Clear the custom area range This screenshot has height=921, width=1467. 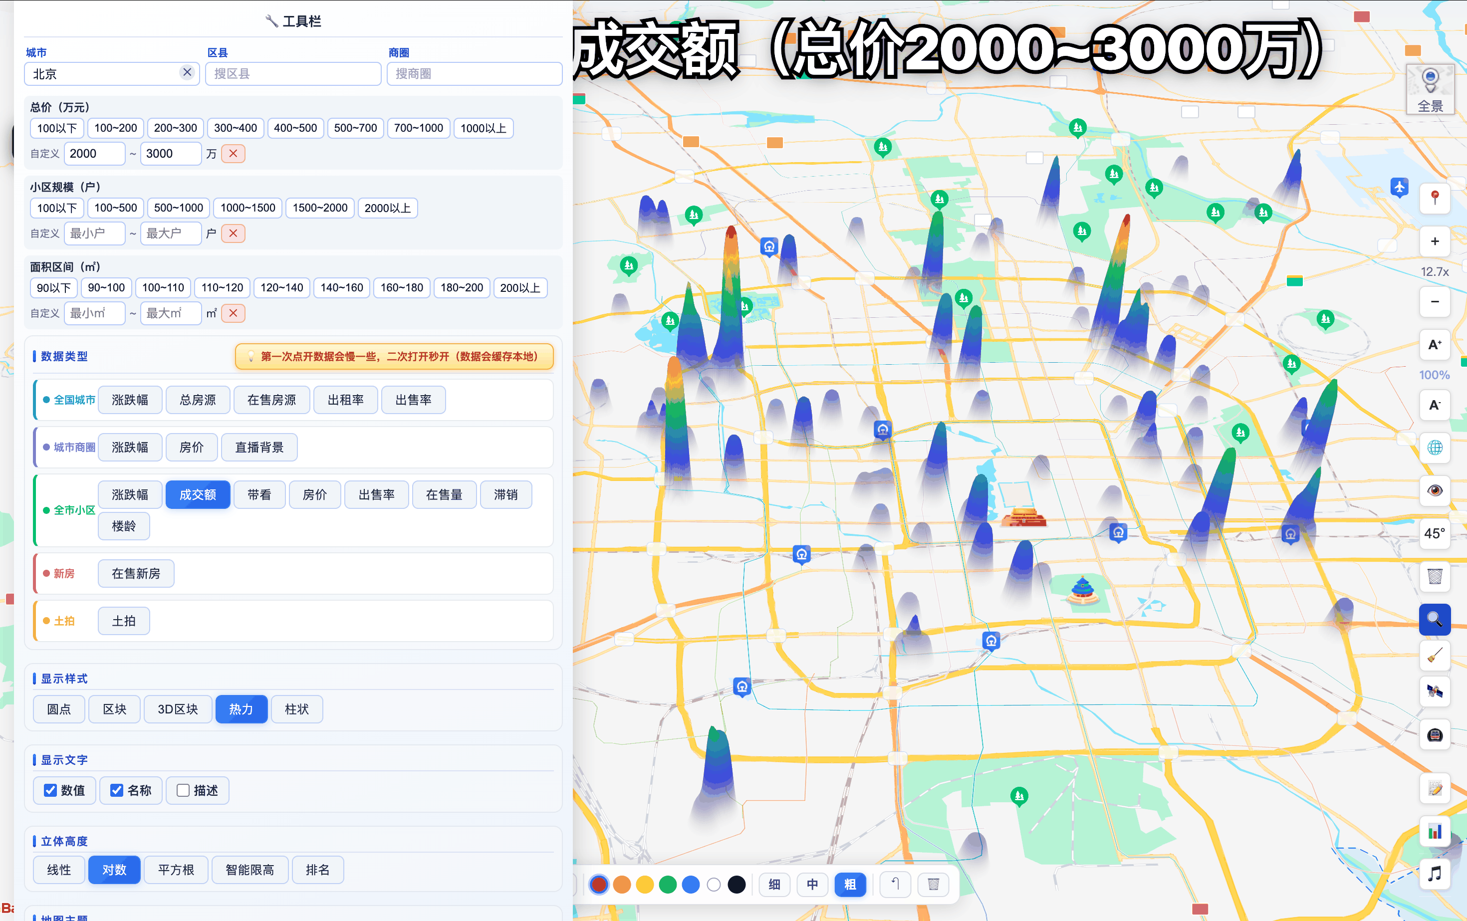(234, 313)
